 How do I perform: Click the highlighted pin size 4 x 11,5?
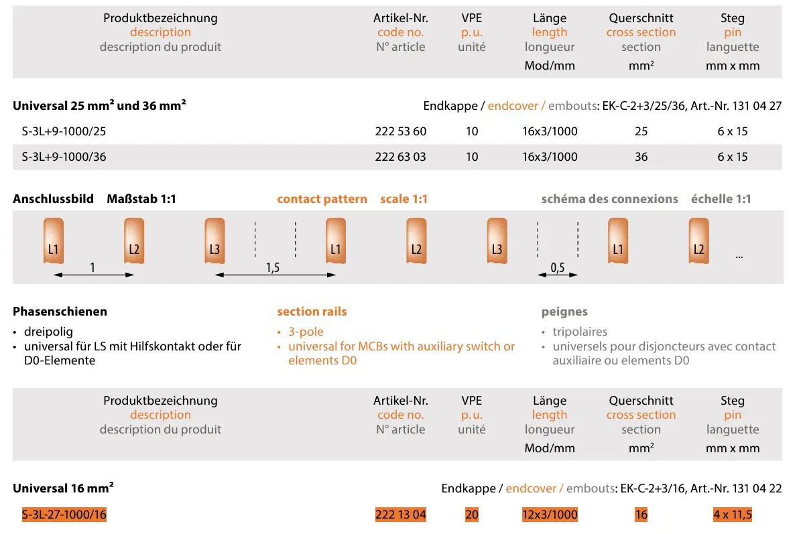point(733,515)
